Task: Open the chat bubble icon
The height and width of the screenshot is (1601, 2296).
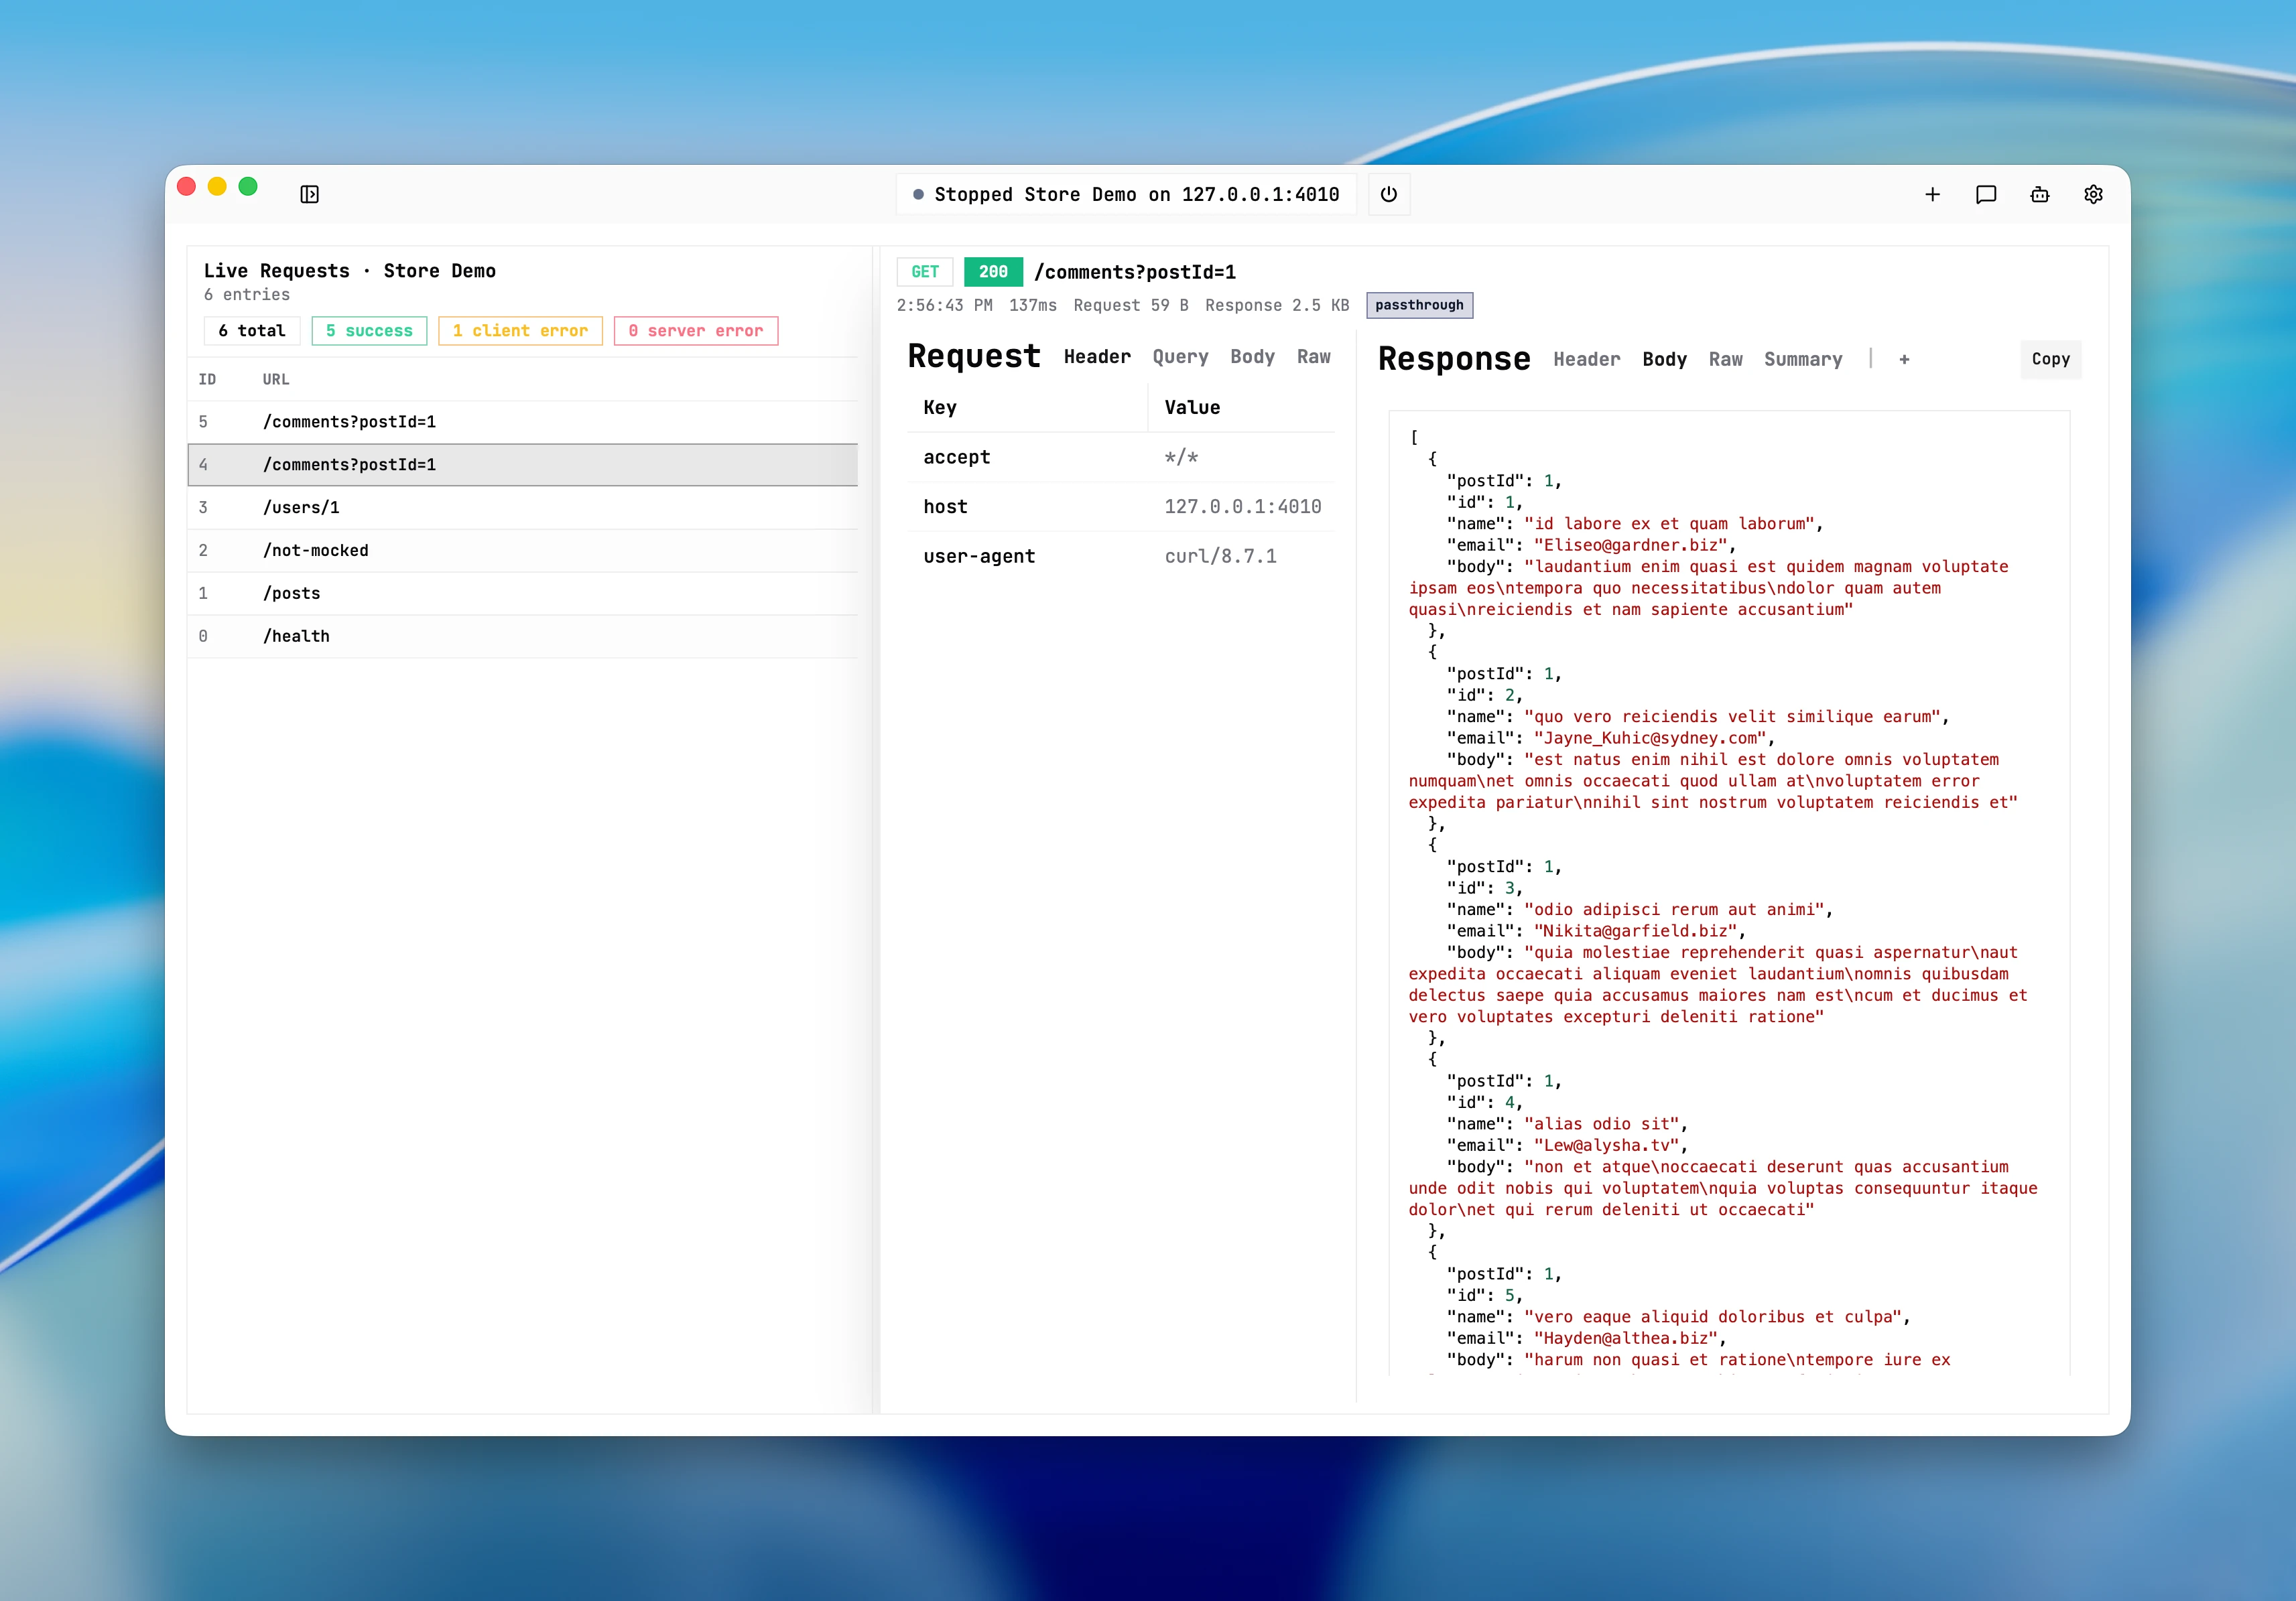Action: (x=1985, y=194)
